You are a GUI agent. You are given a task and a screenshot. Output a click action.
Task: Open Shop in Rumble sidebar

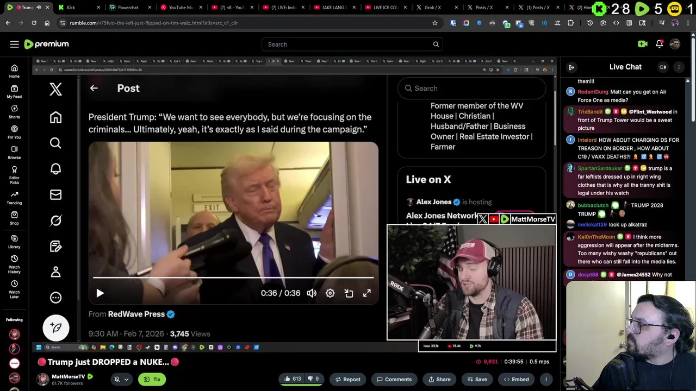tap(14, 218)
